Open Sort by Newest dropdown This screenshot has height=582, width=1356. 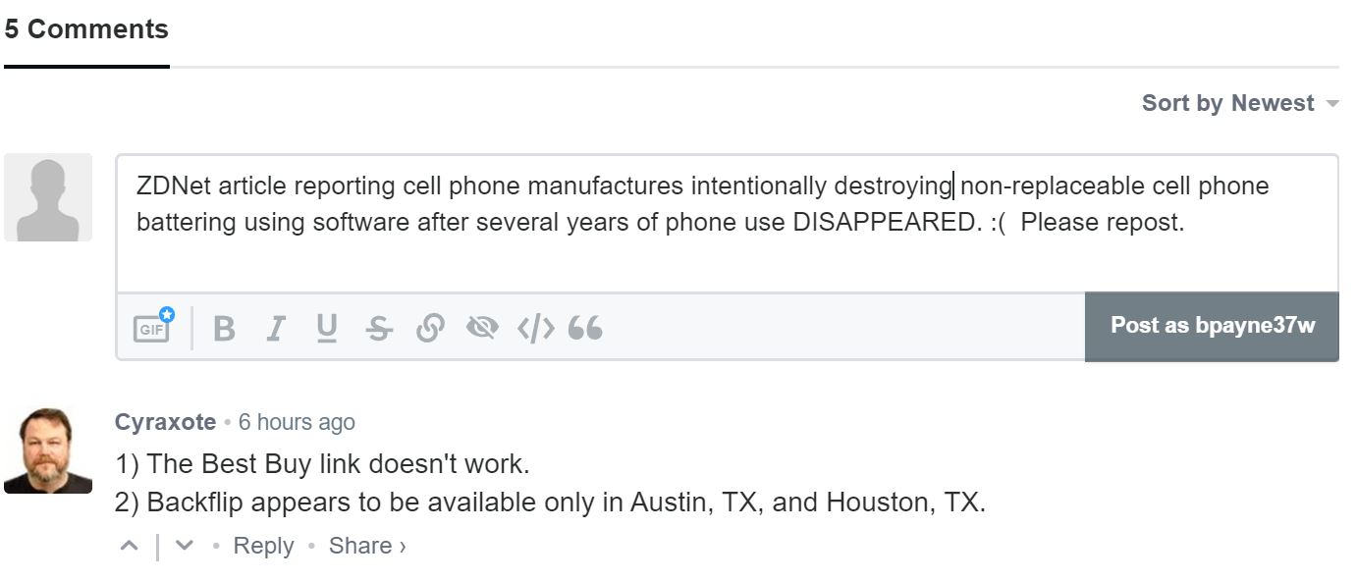[x=1239, y=103]
